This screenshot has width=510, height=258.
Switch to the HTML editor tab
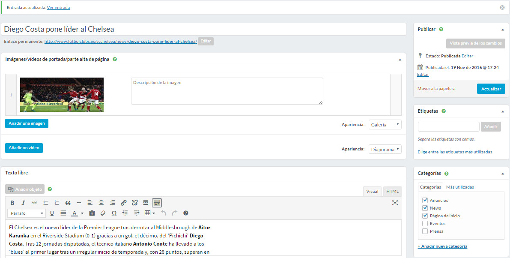point(392,191)
